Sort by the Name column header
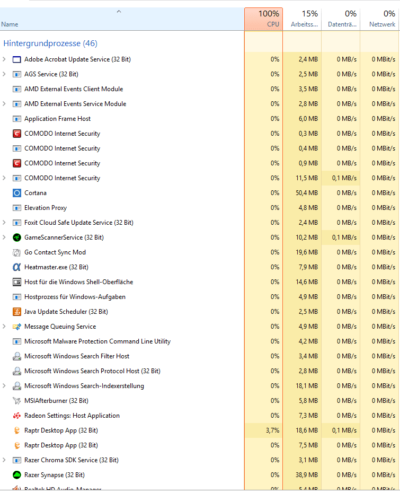 [x=122, y=19]
